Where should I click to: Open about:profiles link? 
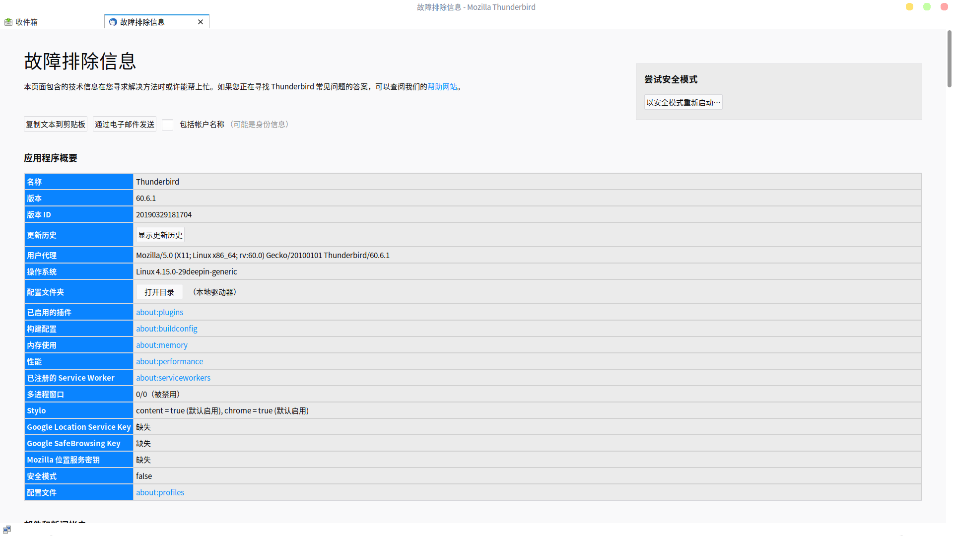160,492
